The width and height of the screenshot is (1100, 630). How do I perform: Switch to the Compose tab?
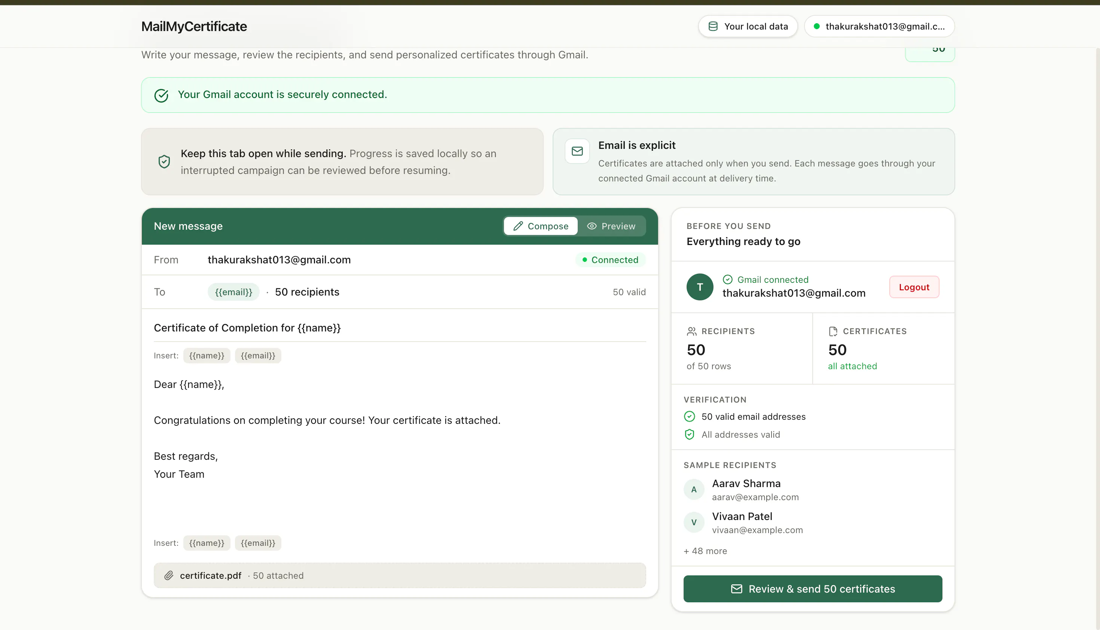click(x=541, y=226)
